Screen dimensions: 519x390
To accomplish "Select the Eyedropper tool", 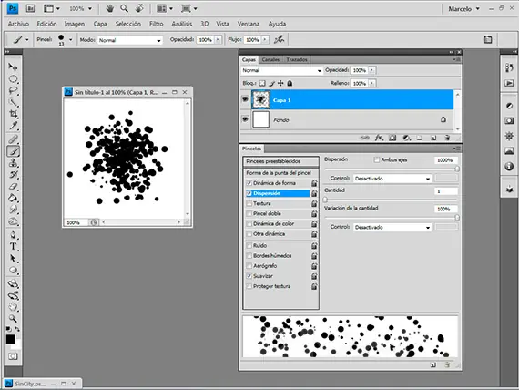I will click(x=13, y=126).
